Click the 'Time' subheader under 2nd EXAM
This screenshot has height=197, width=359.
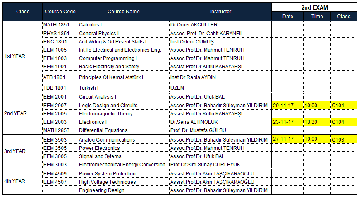click(317, 16)
